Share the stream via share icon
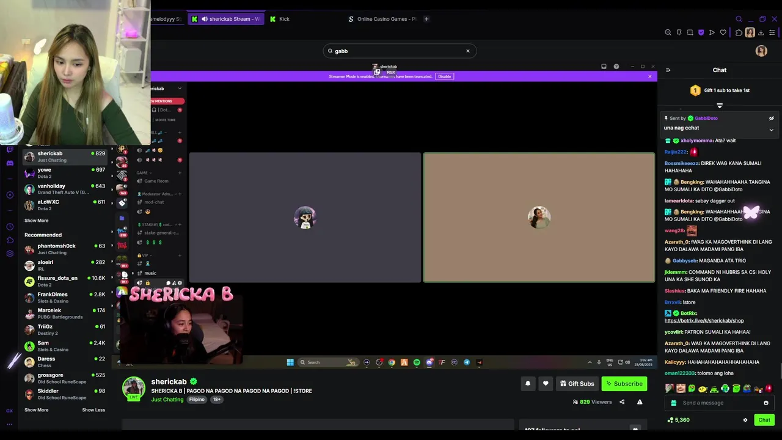This screenshot has height=440, width=782. [622, 402]
